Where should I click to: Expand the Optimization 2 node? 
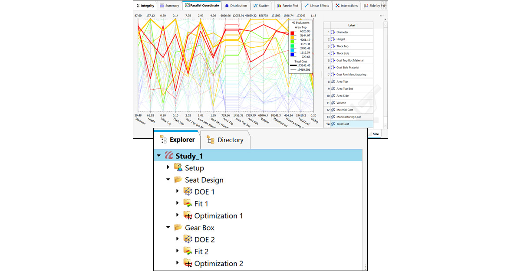pyautogui.click(x=178, y=263)
